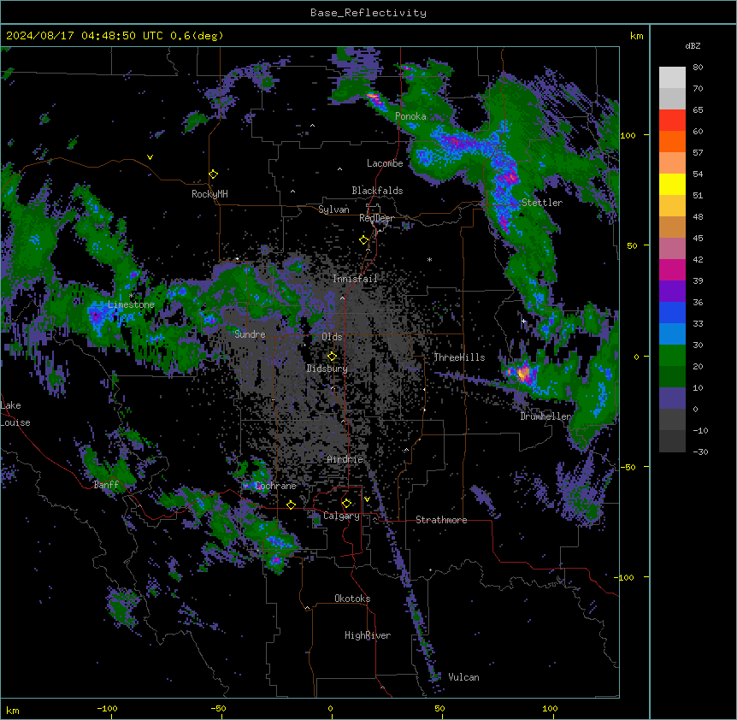Select the 80 dBZ light gray swatch

pos(672,78)
